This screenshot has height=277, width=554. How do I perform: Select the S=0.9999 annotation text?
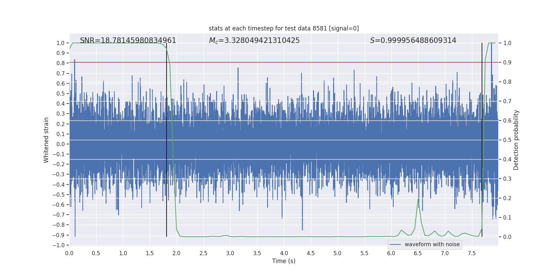coord(413,41)
